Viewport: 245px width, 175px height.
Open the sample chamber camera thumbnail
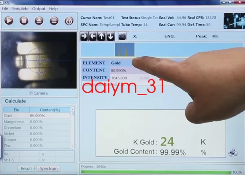point(234,21)
